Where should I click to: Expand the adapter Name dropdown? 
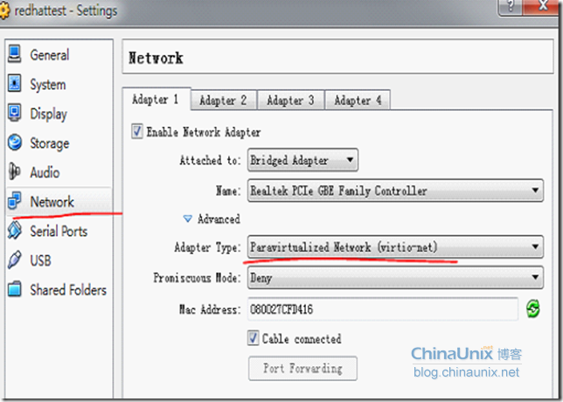[x=395, y=191]
